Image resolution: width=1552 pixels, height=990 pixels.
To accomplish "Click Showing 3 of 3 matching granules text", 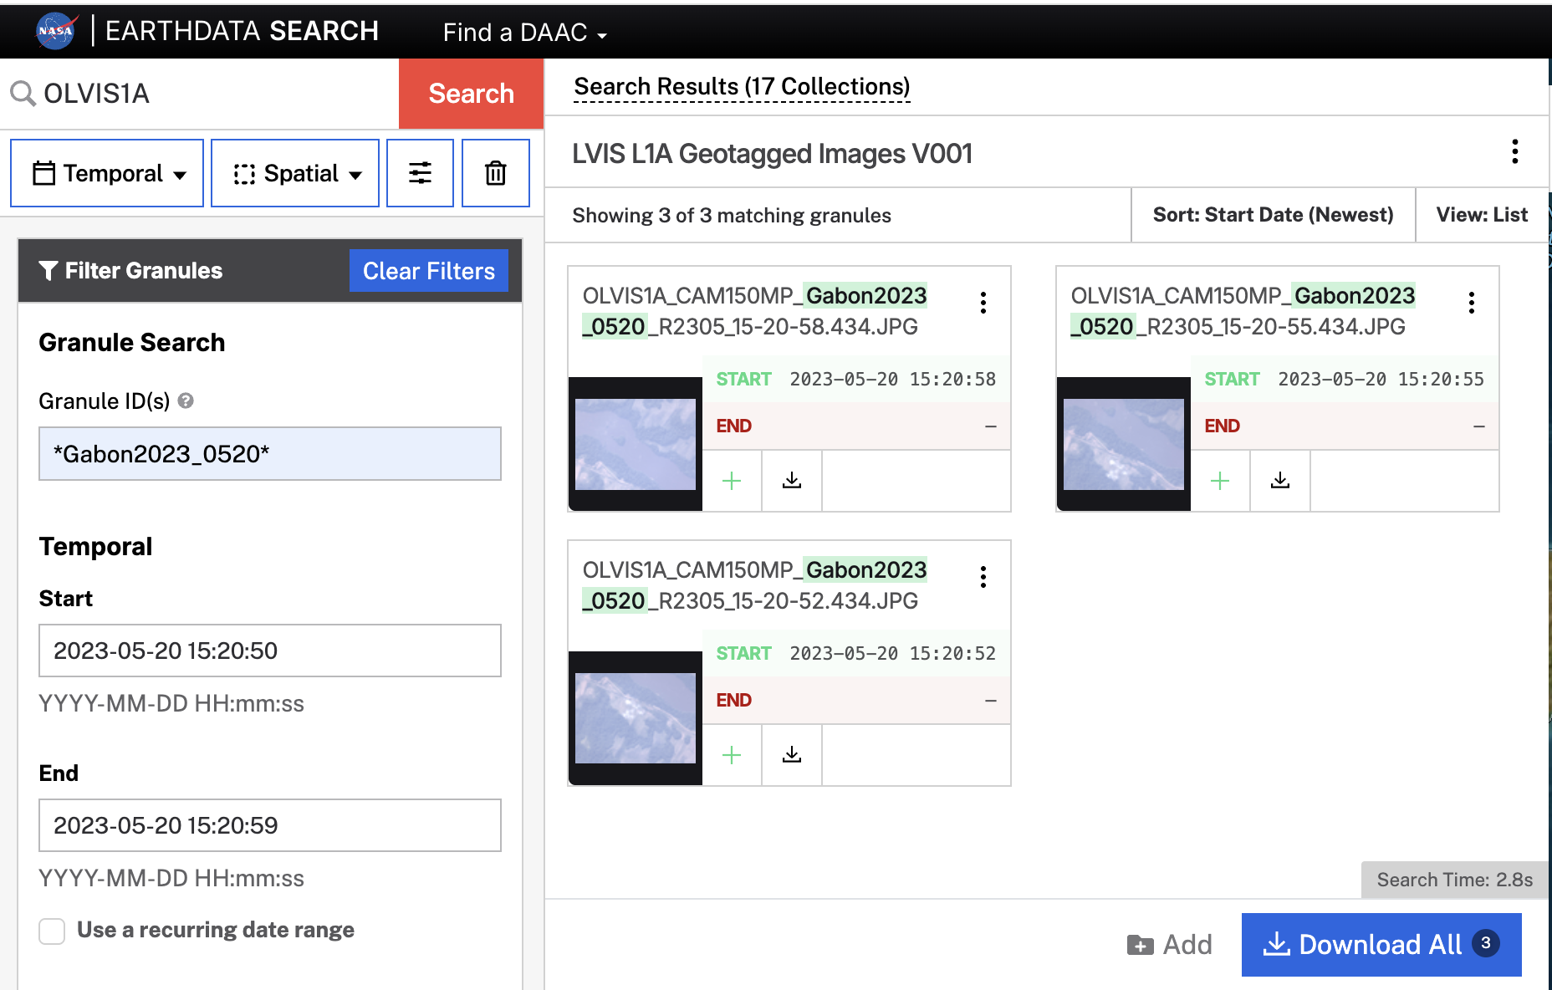I will pyautogui.click(x=732, y=216).
